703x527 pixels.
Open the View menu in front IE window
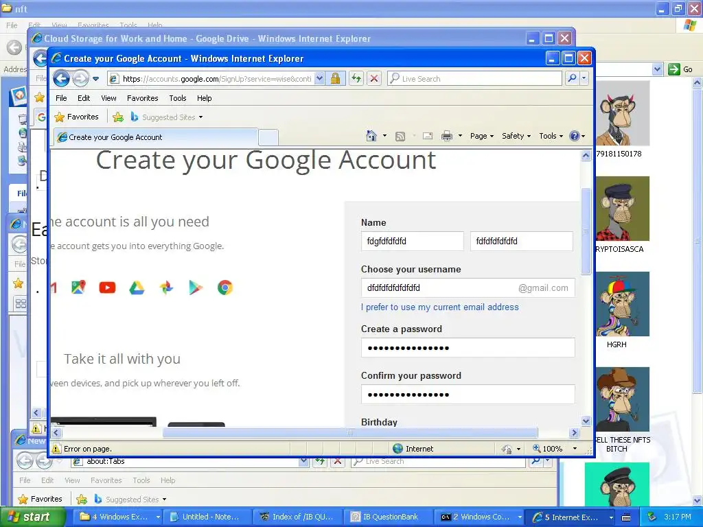point(108,98)
